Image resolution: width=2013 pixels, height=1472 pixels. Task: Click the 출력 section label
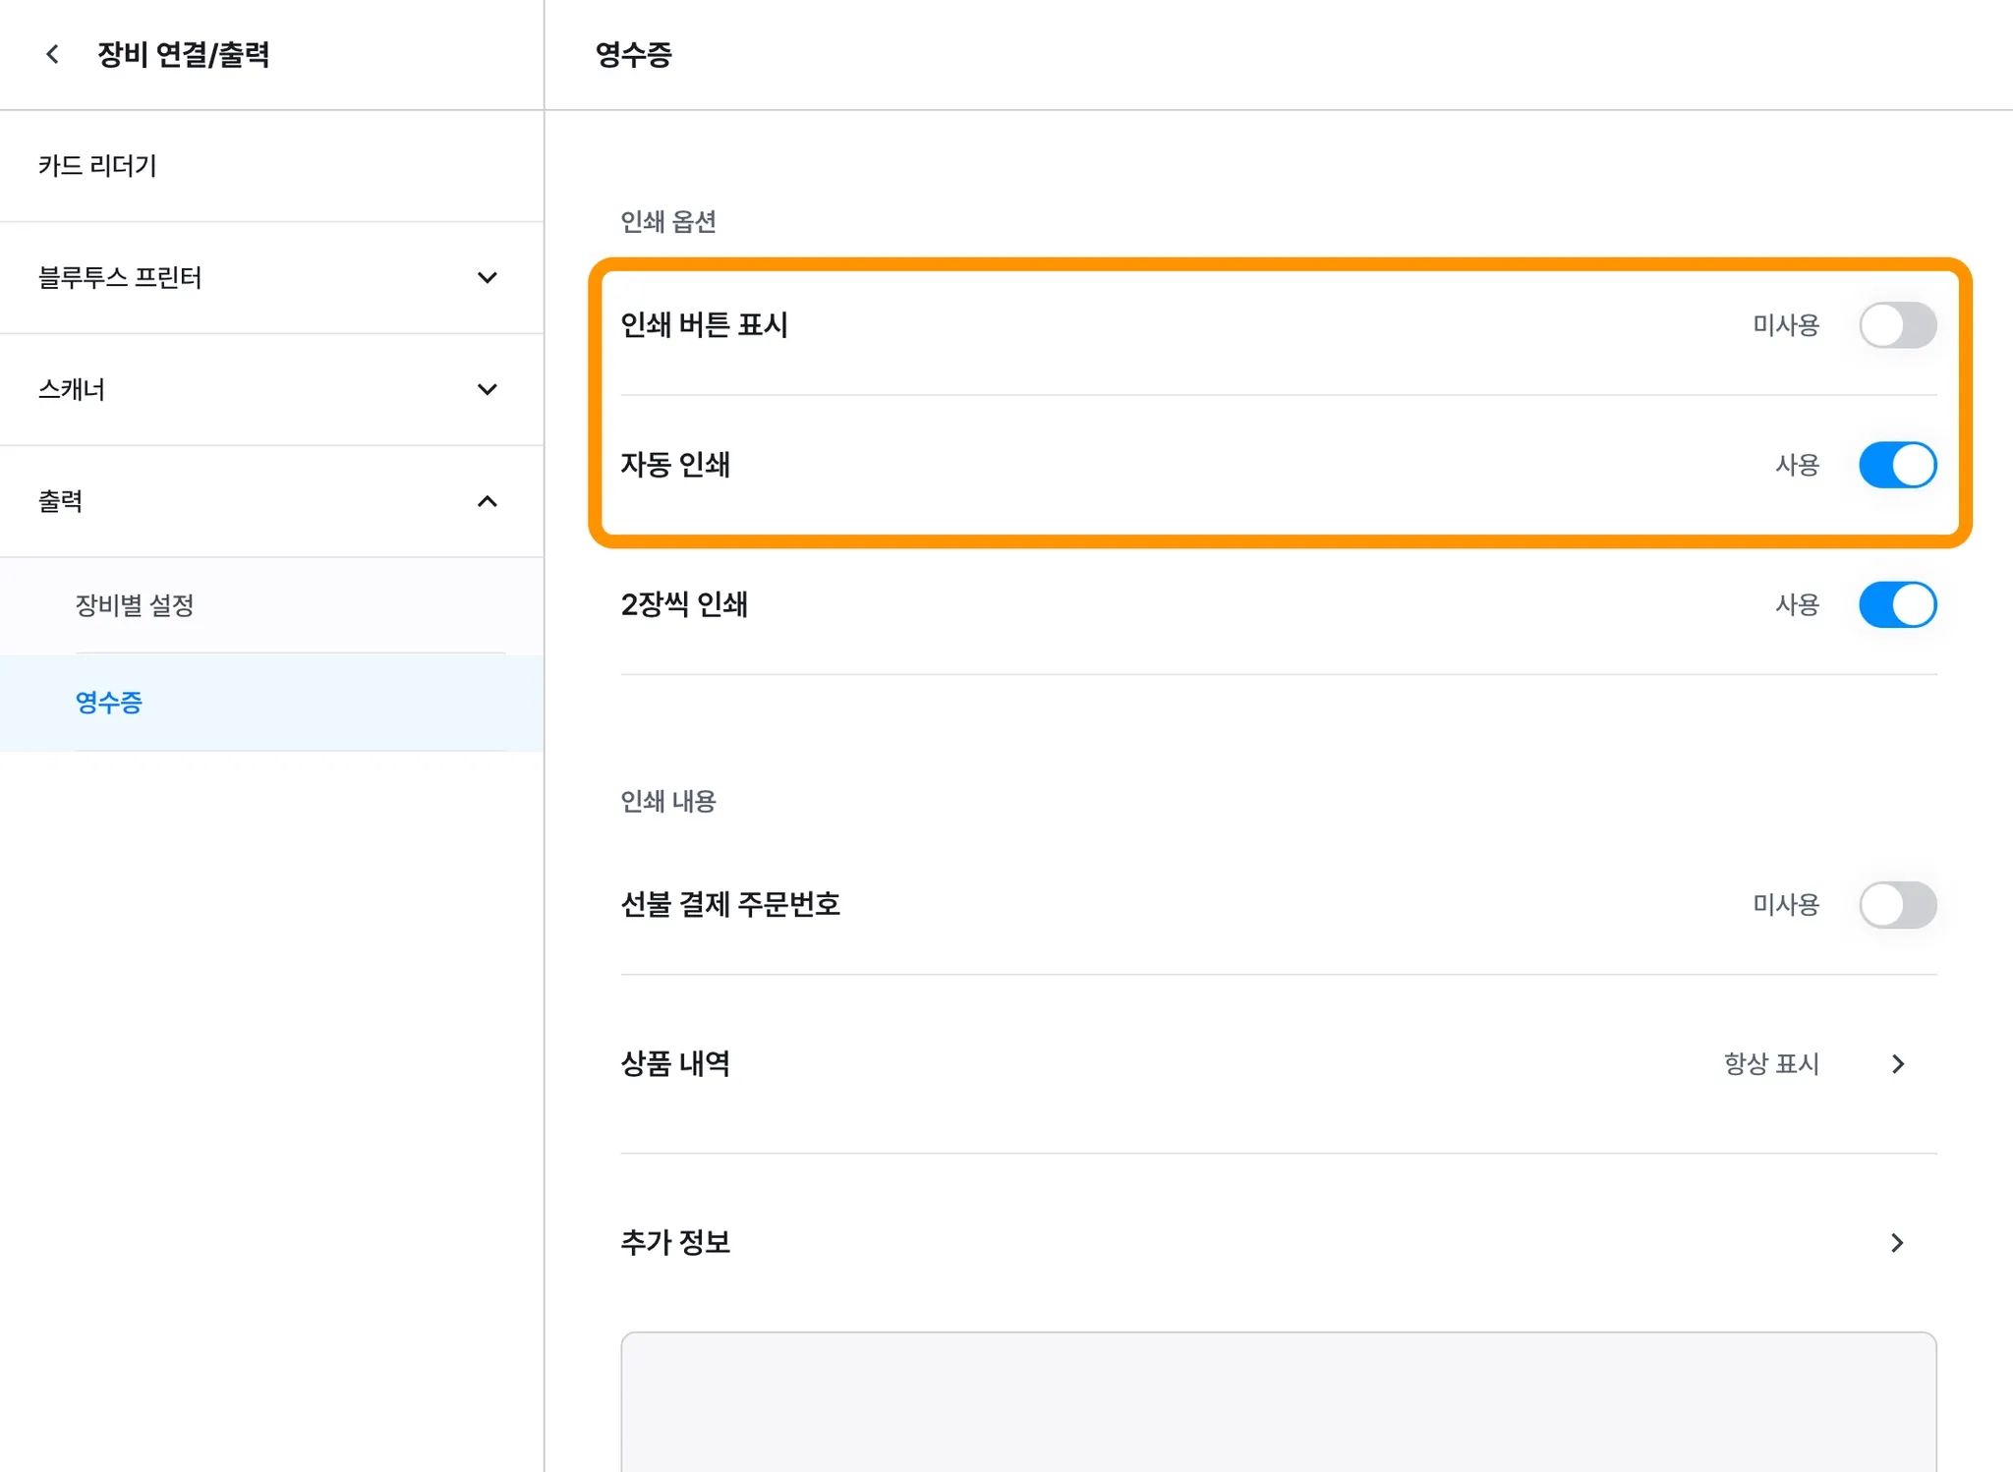61,502
